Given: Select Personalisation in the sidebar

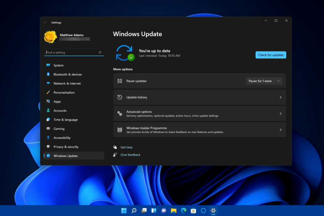Looking at the screenshot, I should point(74,92).
